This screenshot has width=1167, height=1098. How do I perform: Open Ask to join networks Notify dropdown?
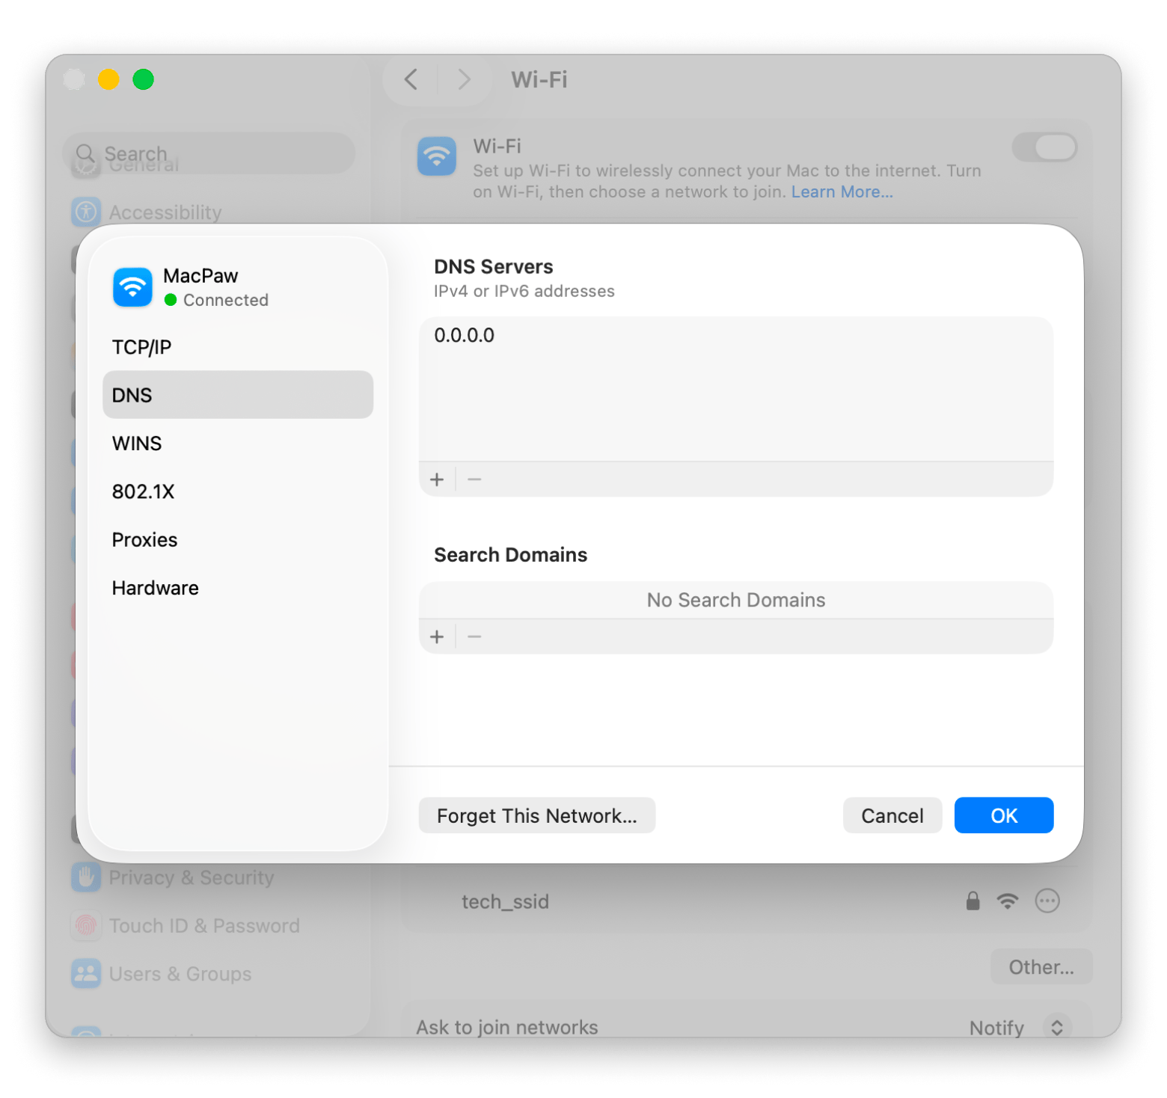1056,1027
